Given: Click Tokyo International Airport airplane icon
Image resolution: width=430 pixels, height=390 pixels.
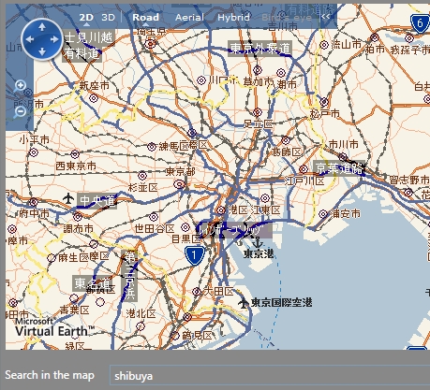Looking at the screenshot, I should (x=244, y=302).
